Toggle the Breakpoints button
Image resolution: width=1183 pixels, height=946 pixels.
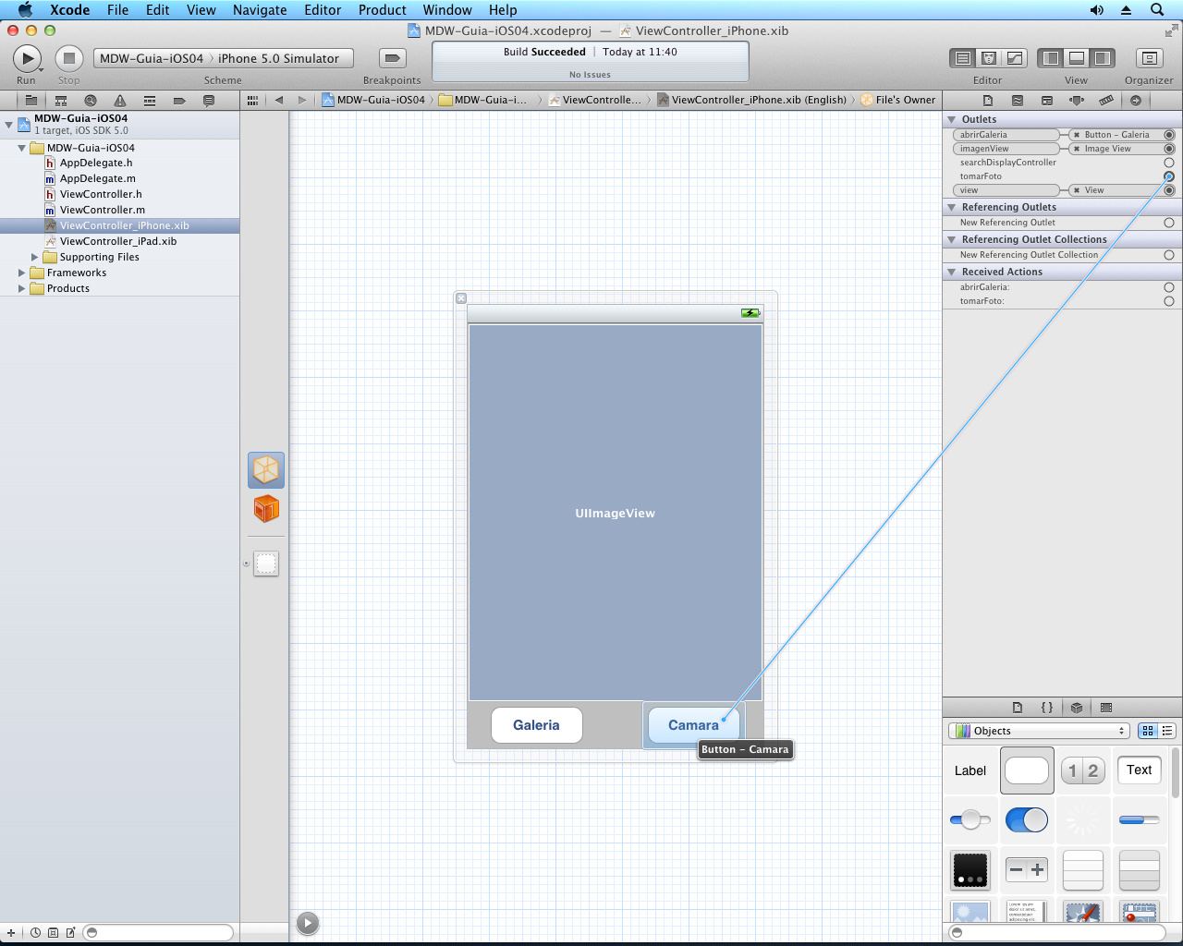[x=392, y=58]
